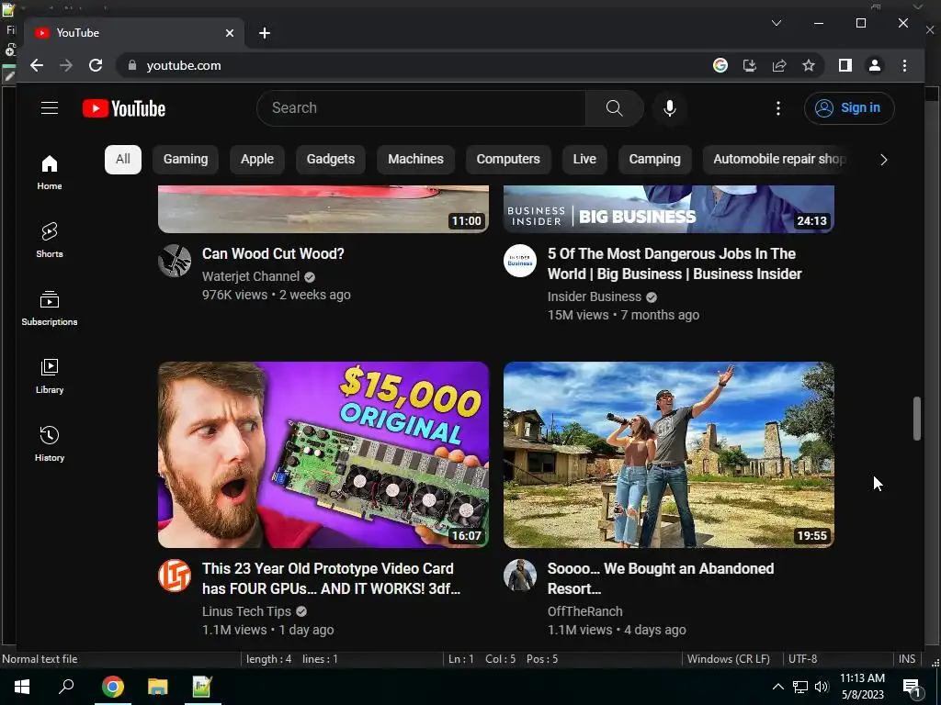Viewport: 941px width, 705px height.
Task: Open new tab with plus button
Action: pyautogui.click(x=264, y=33)
